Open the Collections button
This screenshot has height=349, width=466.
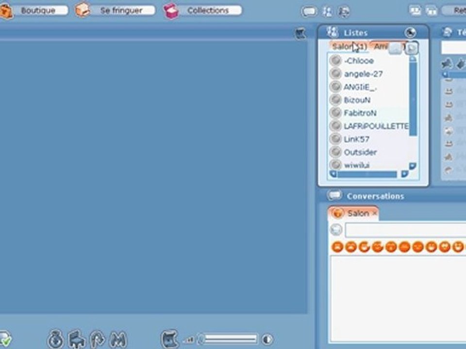pos(210,10)
